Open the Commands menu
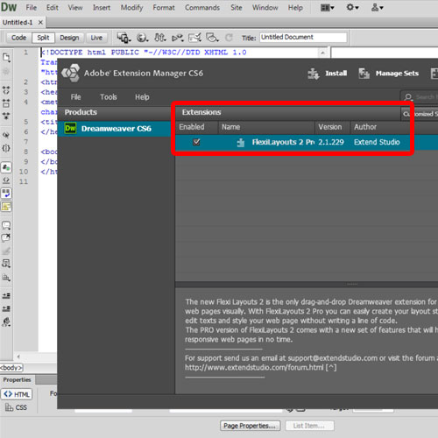 [202, 8]
